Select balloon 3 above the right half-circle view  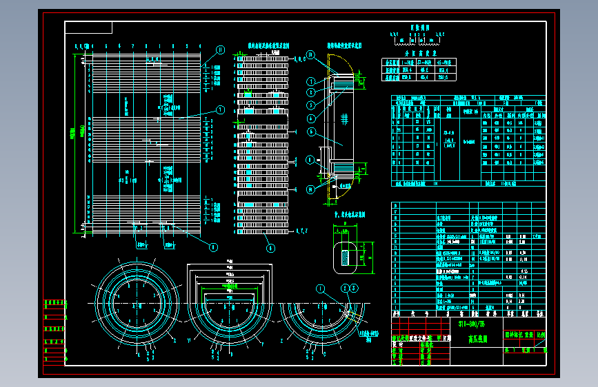coord(354,288)
